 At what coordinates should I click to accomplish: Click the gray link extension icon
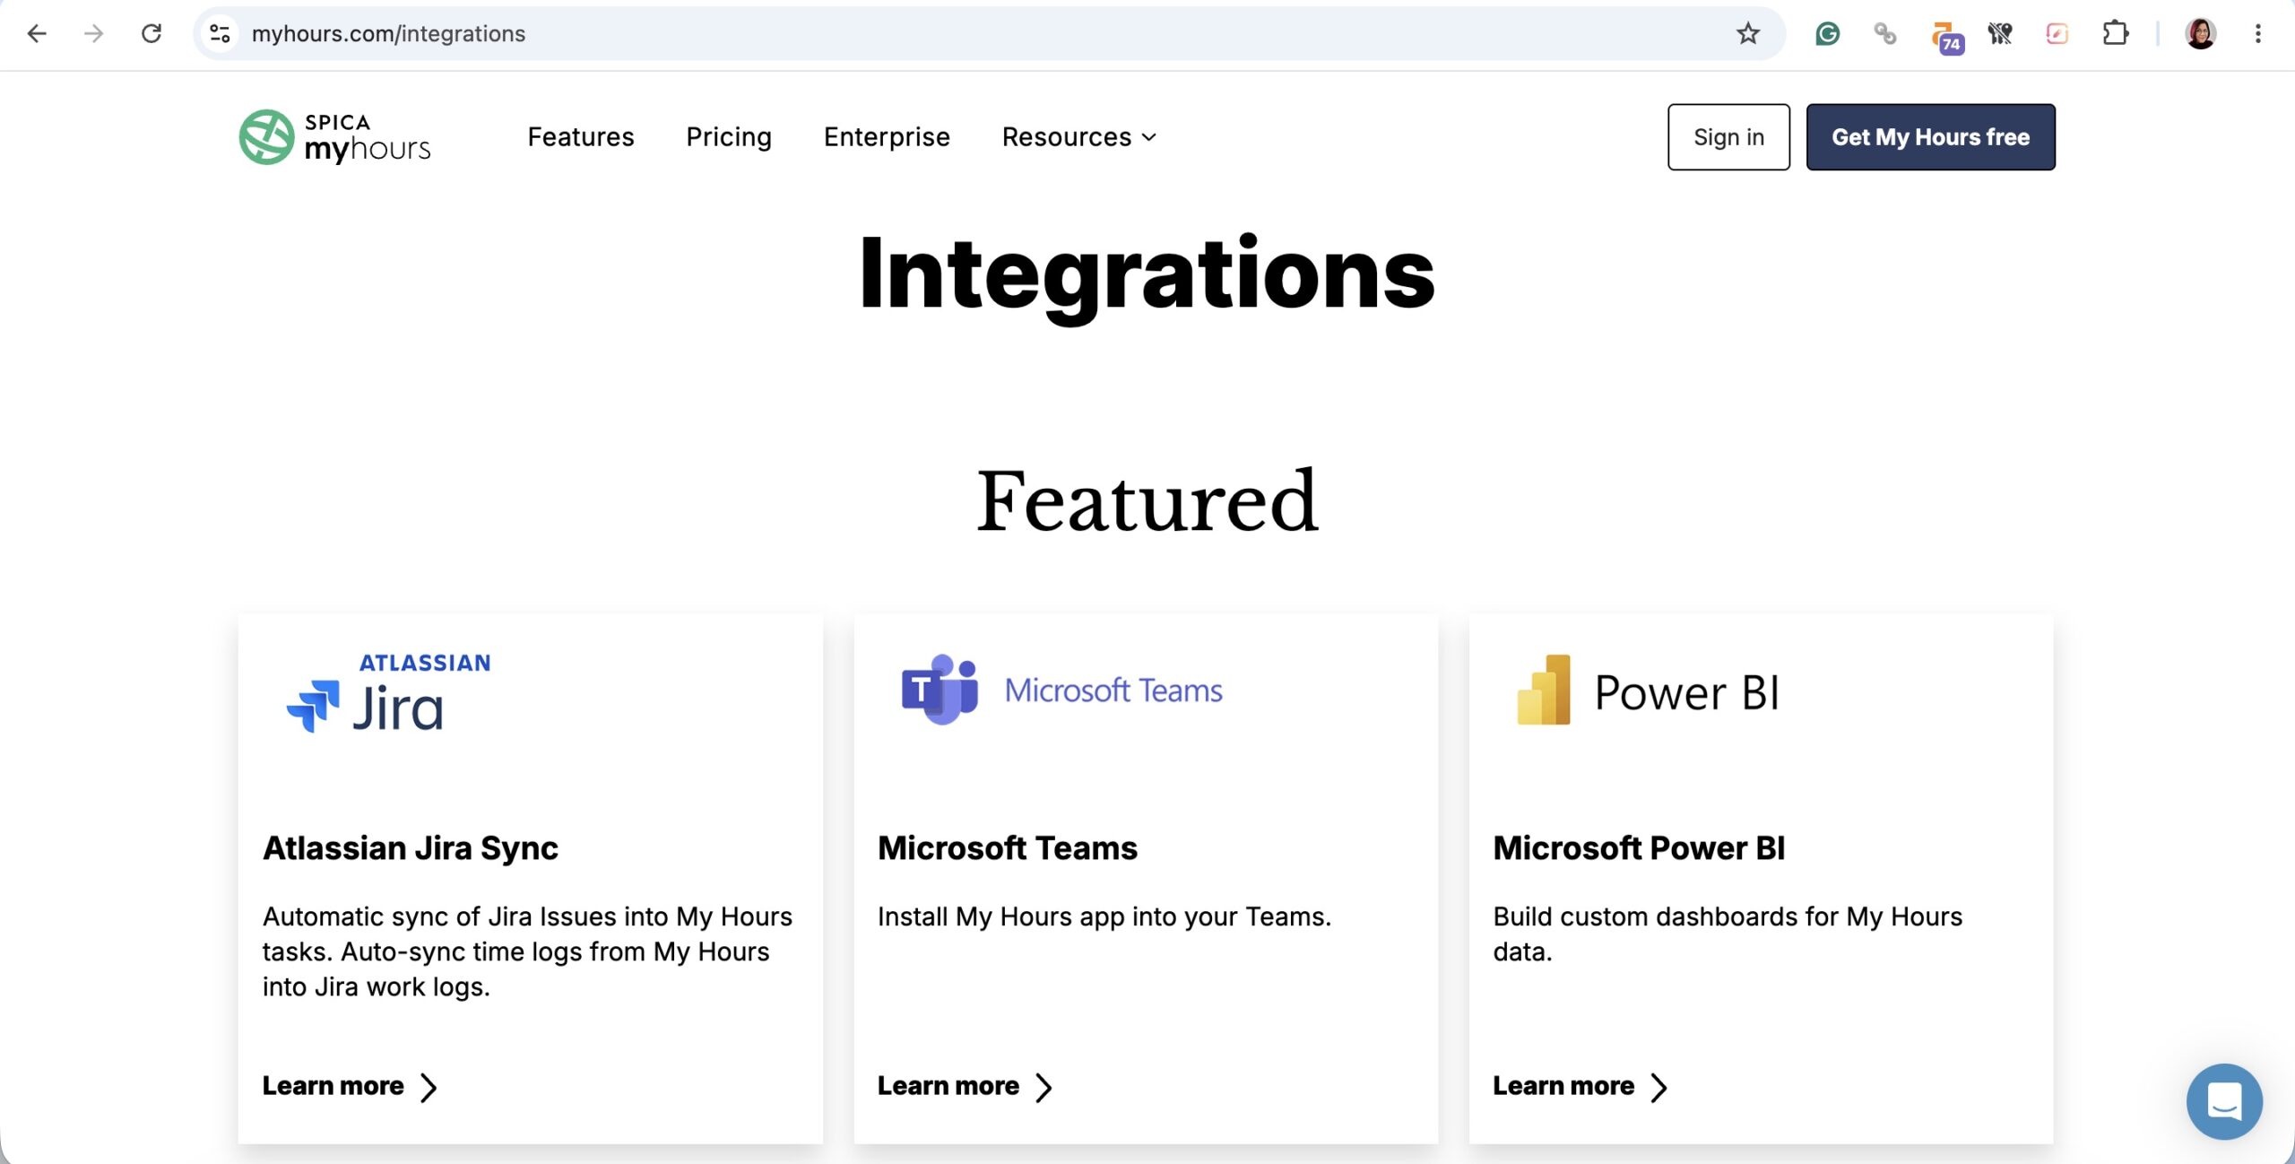1884,34
